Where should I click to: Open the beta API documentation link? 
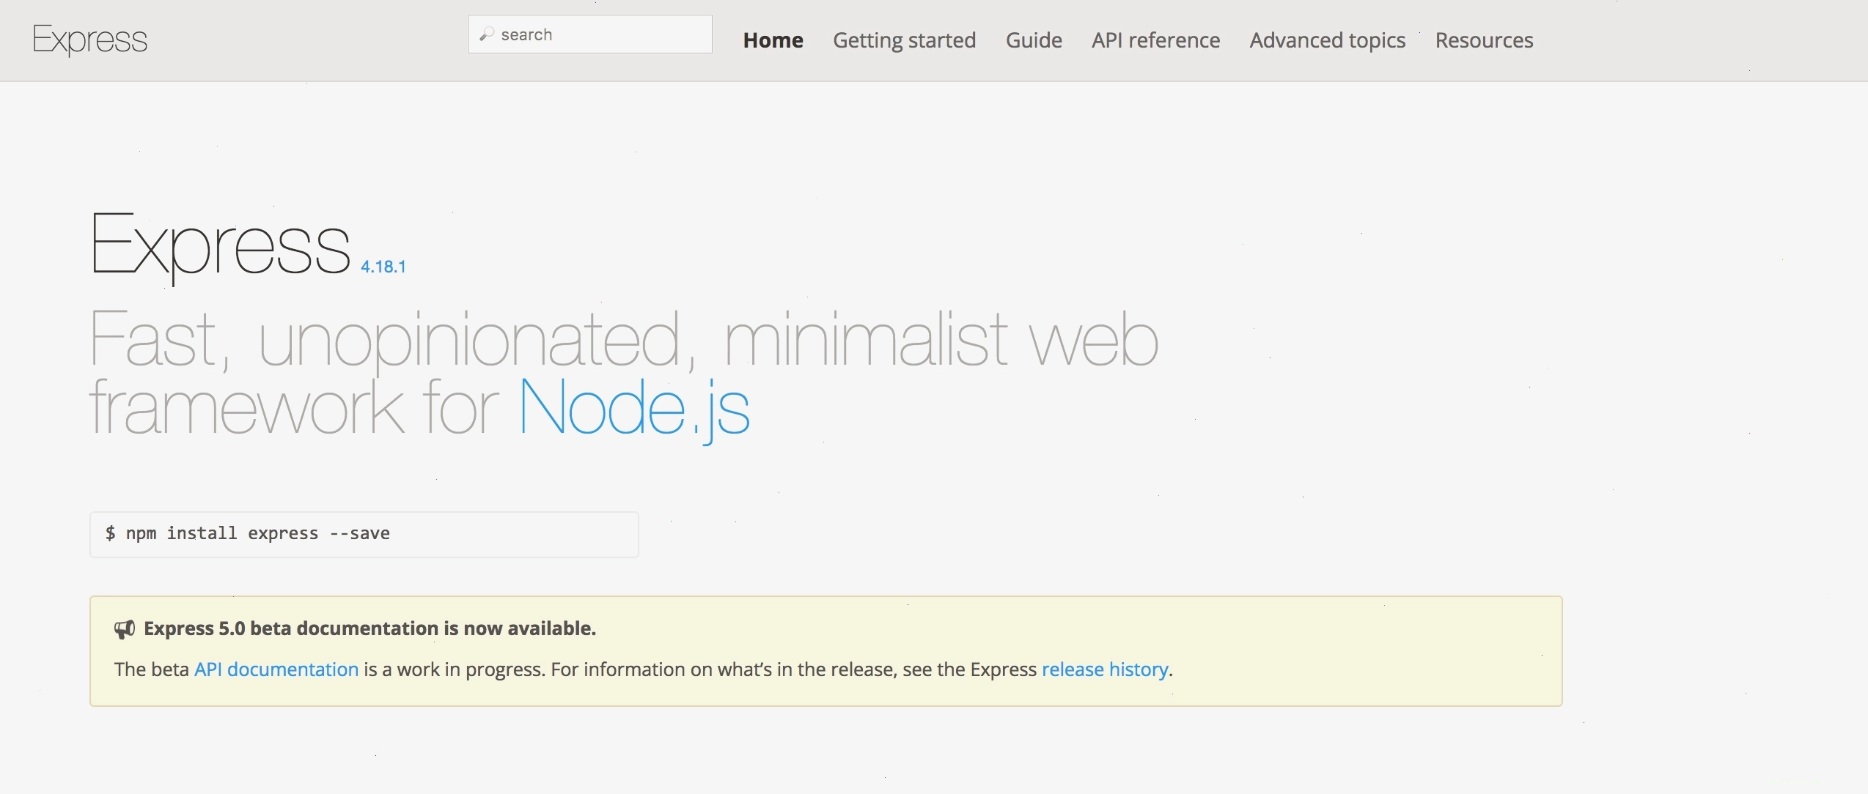(276, 669)
